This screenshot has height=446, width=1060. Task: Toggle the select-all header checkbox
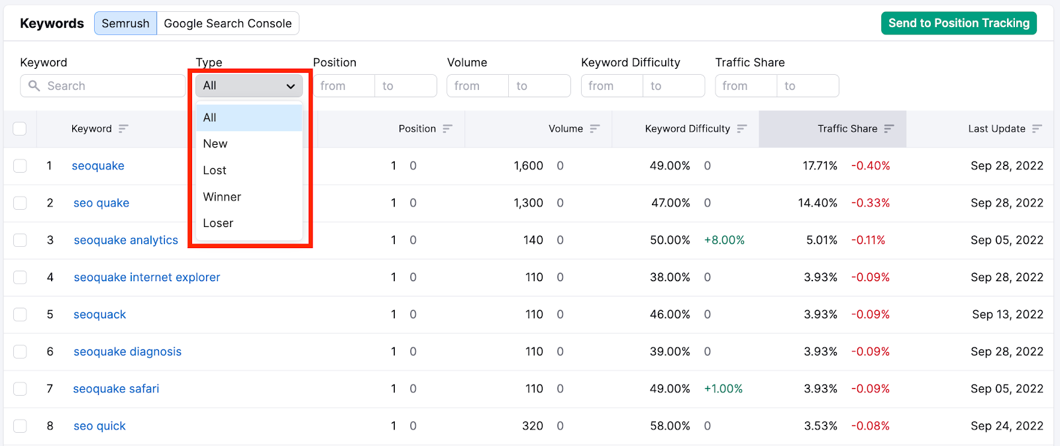20,128
